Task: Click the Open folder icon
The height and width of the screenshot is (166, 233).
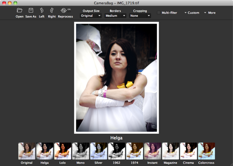Action: [x=19, y=10]
